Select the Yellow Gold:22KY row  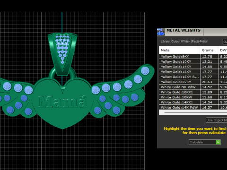pos(193,82)
